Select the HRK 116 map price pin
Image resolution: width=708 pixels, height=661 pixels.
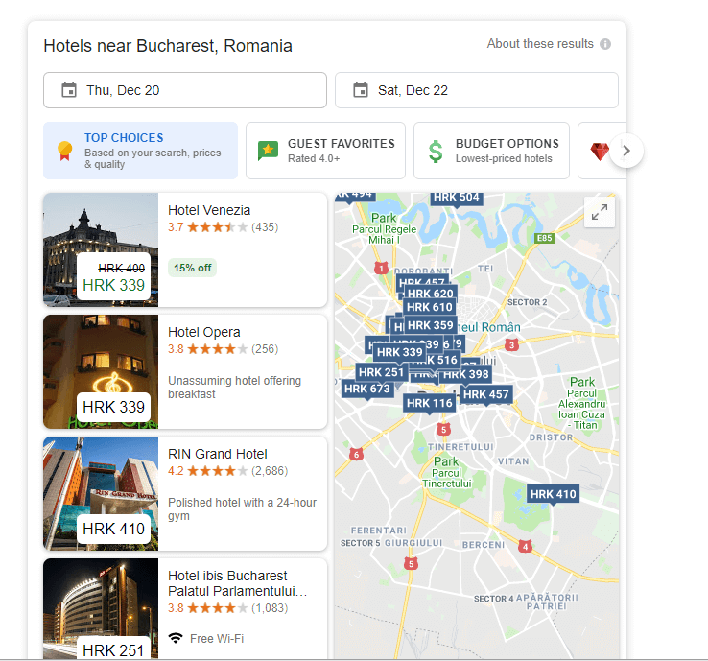tap(430, 403)
